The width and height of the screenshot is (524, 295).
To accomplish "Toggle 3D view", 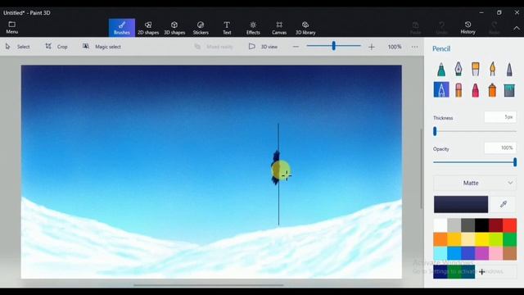I will (263, 47).
